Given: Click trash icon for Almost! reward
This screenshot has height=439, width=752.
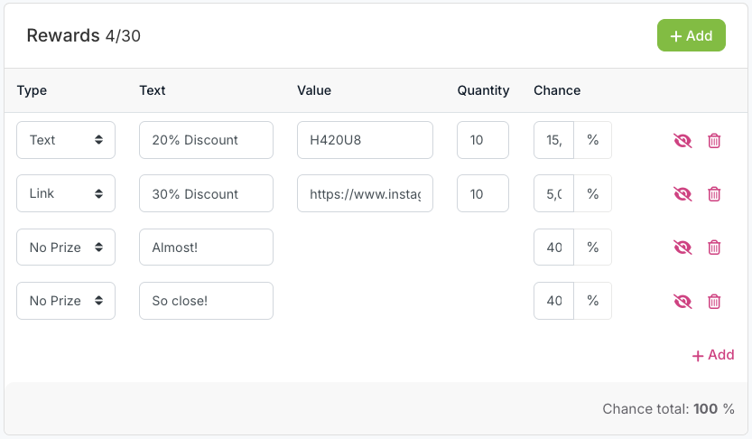Looking at the screenshot, I should point(714,248).
